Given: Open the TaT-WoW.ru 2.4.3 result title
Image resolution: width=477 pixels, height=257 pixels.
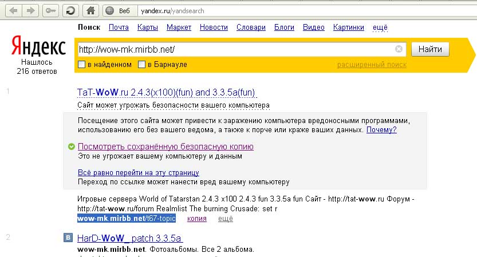Looking at the screenshot, I should 167,93.
